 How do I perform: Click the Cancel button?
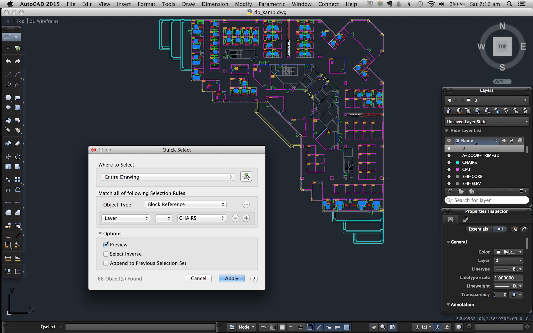199,278
